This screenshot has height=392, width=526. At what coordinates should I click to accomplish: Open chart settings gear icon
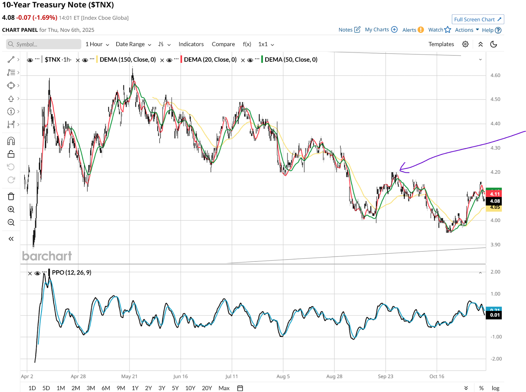(x=465, y=44)
